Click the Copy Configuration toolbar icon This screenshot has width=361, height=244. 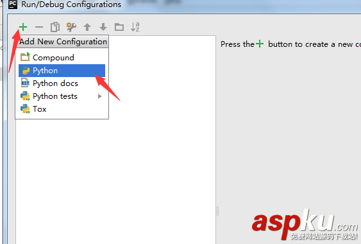[x=55, y=27]
